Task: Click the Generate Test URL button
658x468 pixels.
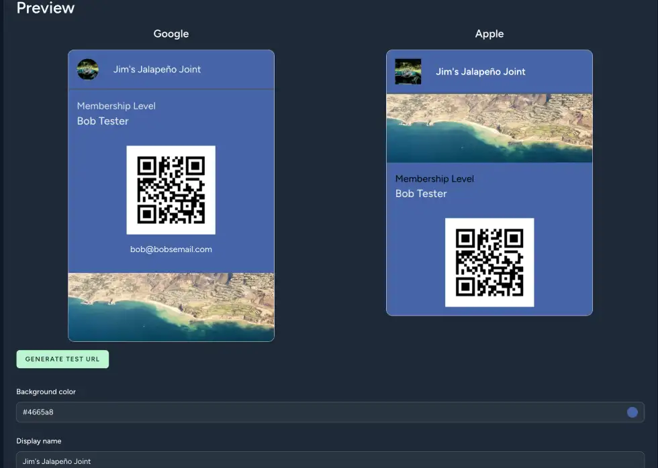Action: click(62, 359)
